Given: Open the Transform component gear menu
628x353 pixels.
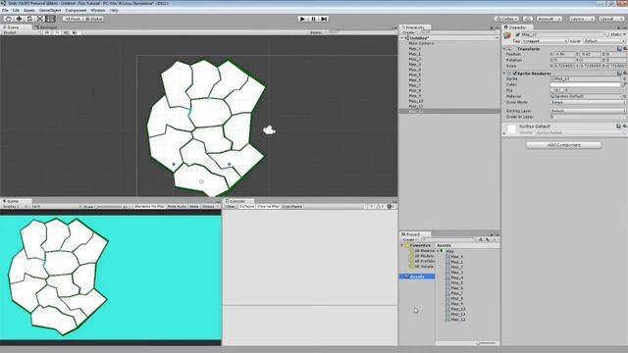Looking at the screenshot, I should 624,49.
